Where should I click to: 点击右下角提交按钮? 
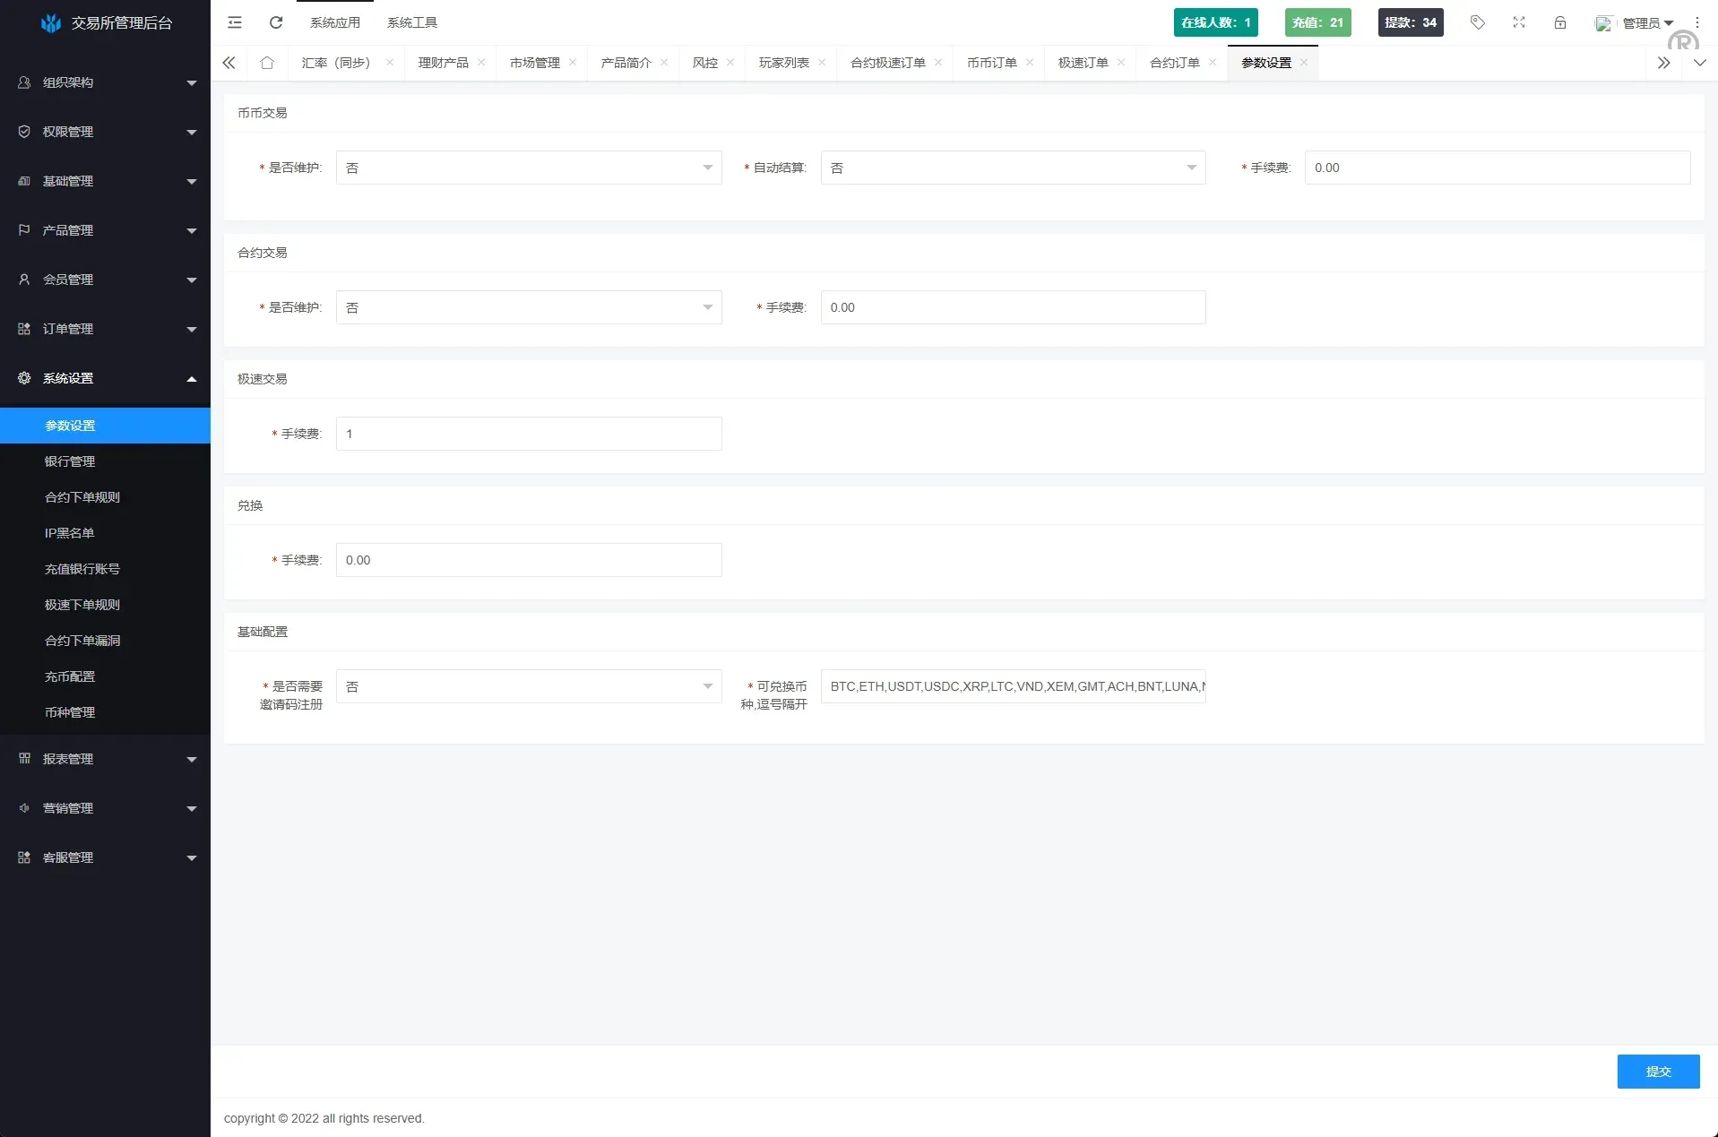[x=1657, y=1071]
